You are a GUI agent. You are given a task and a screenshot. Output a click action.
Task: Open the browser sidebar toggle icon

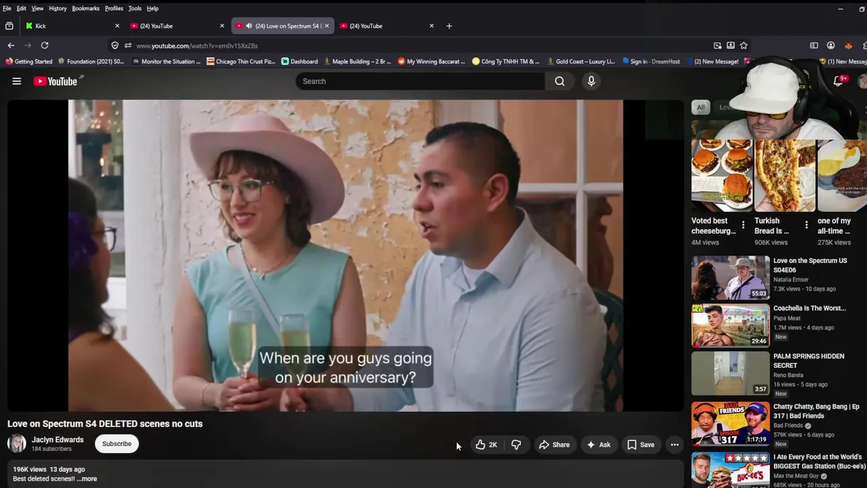[x=814, y=45]
